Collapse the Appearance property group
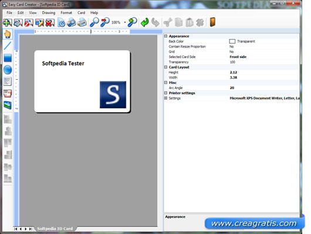Screen dimensions: 311x234 [166, 36]
